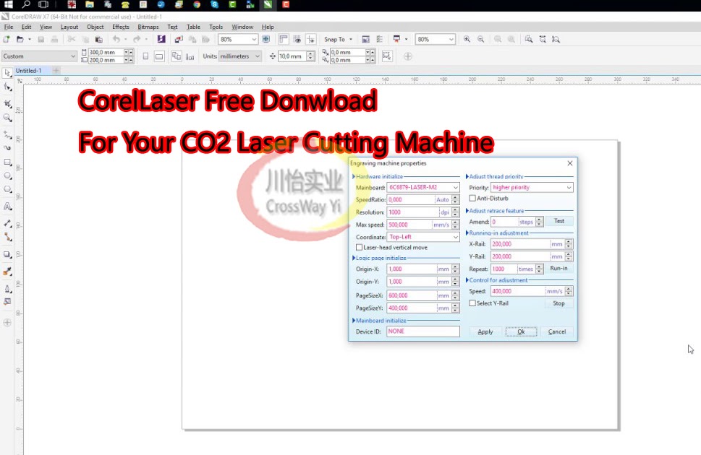This screenshot has width=701, height=455.
Task: Select the Zoom tool in toolbox
Action: pyautogui.click(x=7, y=118)
